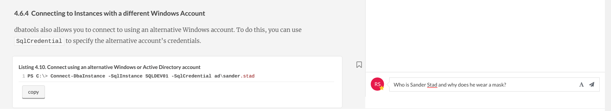Open text formatting with the A icon
The height and width of the screenshot is (111, 611).
581,85
